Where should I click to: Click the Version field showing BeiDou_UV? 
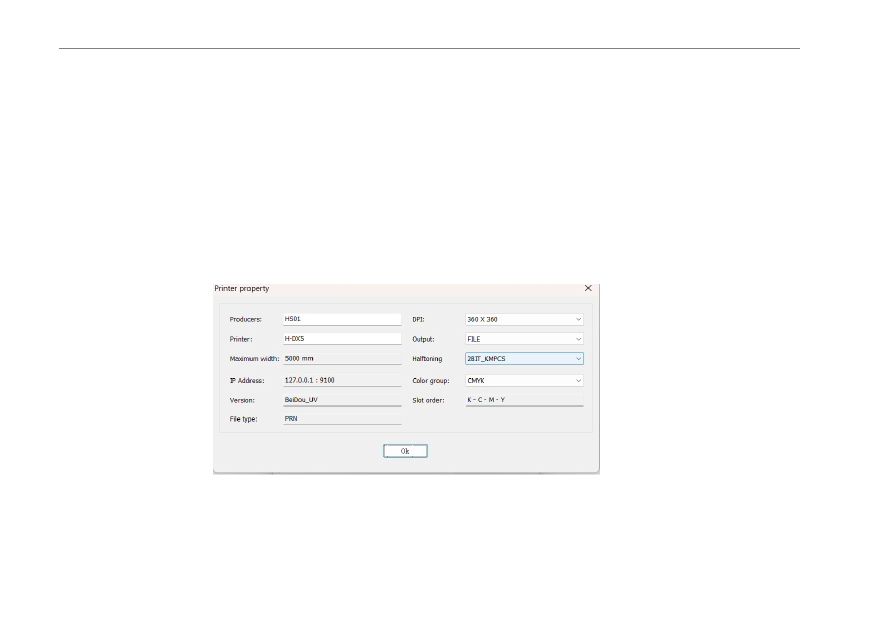342,400
